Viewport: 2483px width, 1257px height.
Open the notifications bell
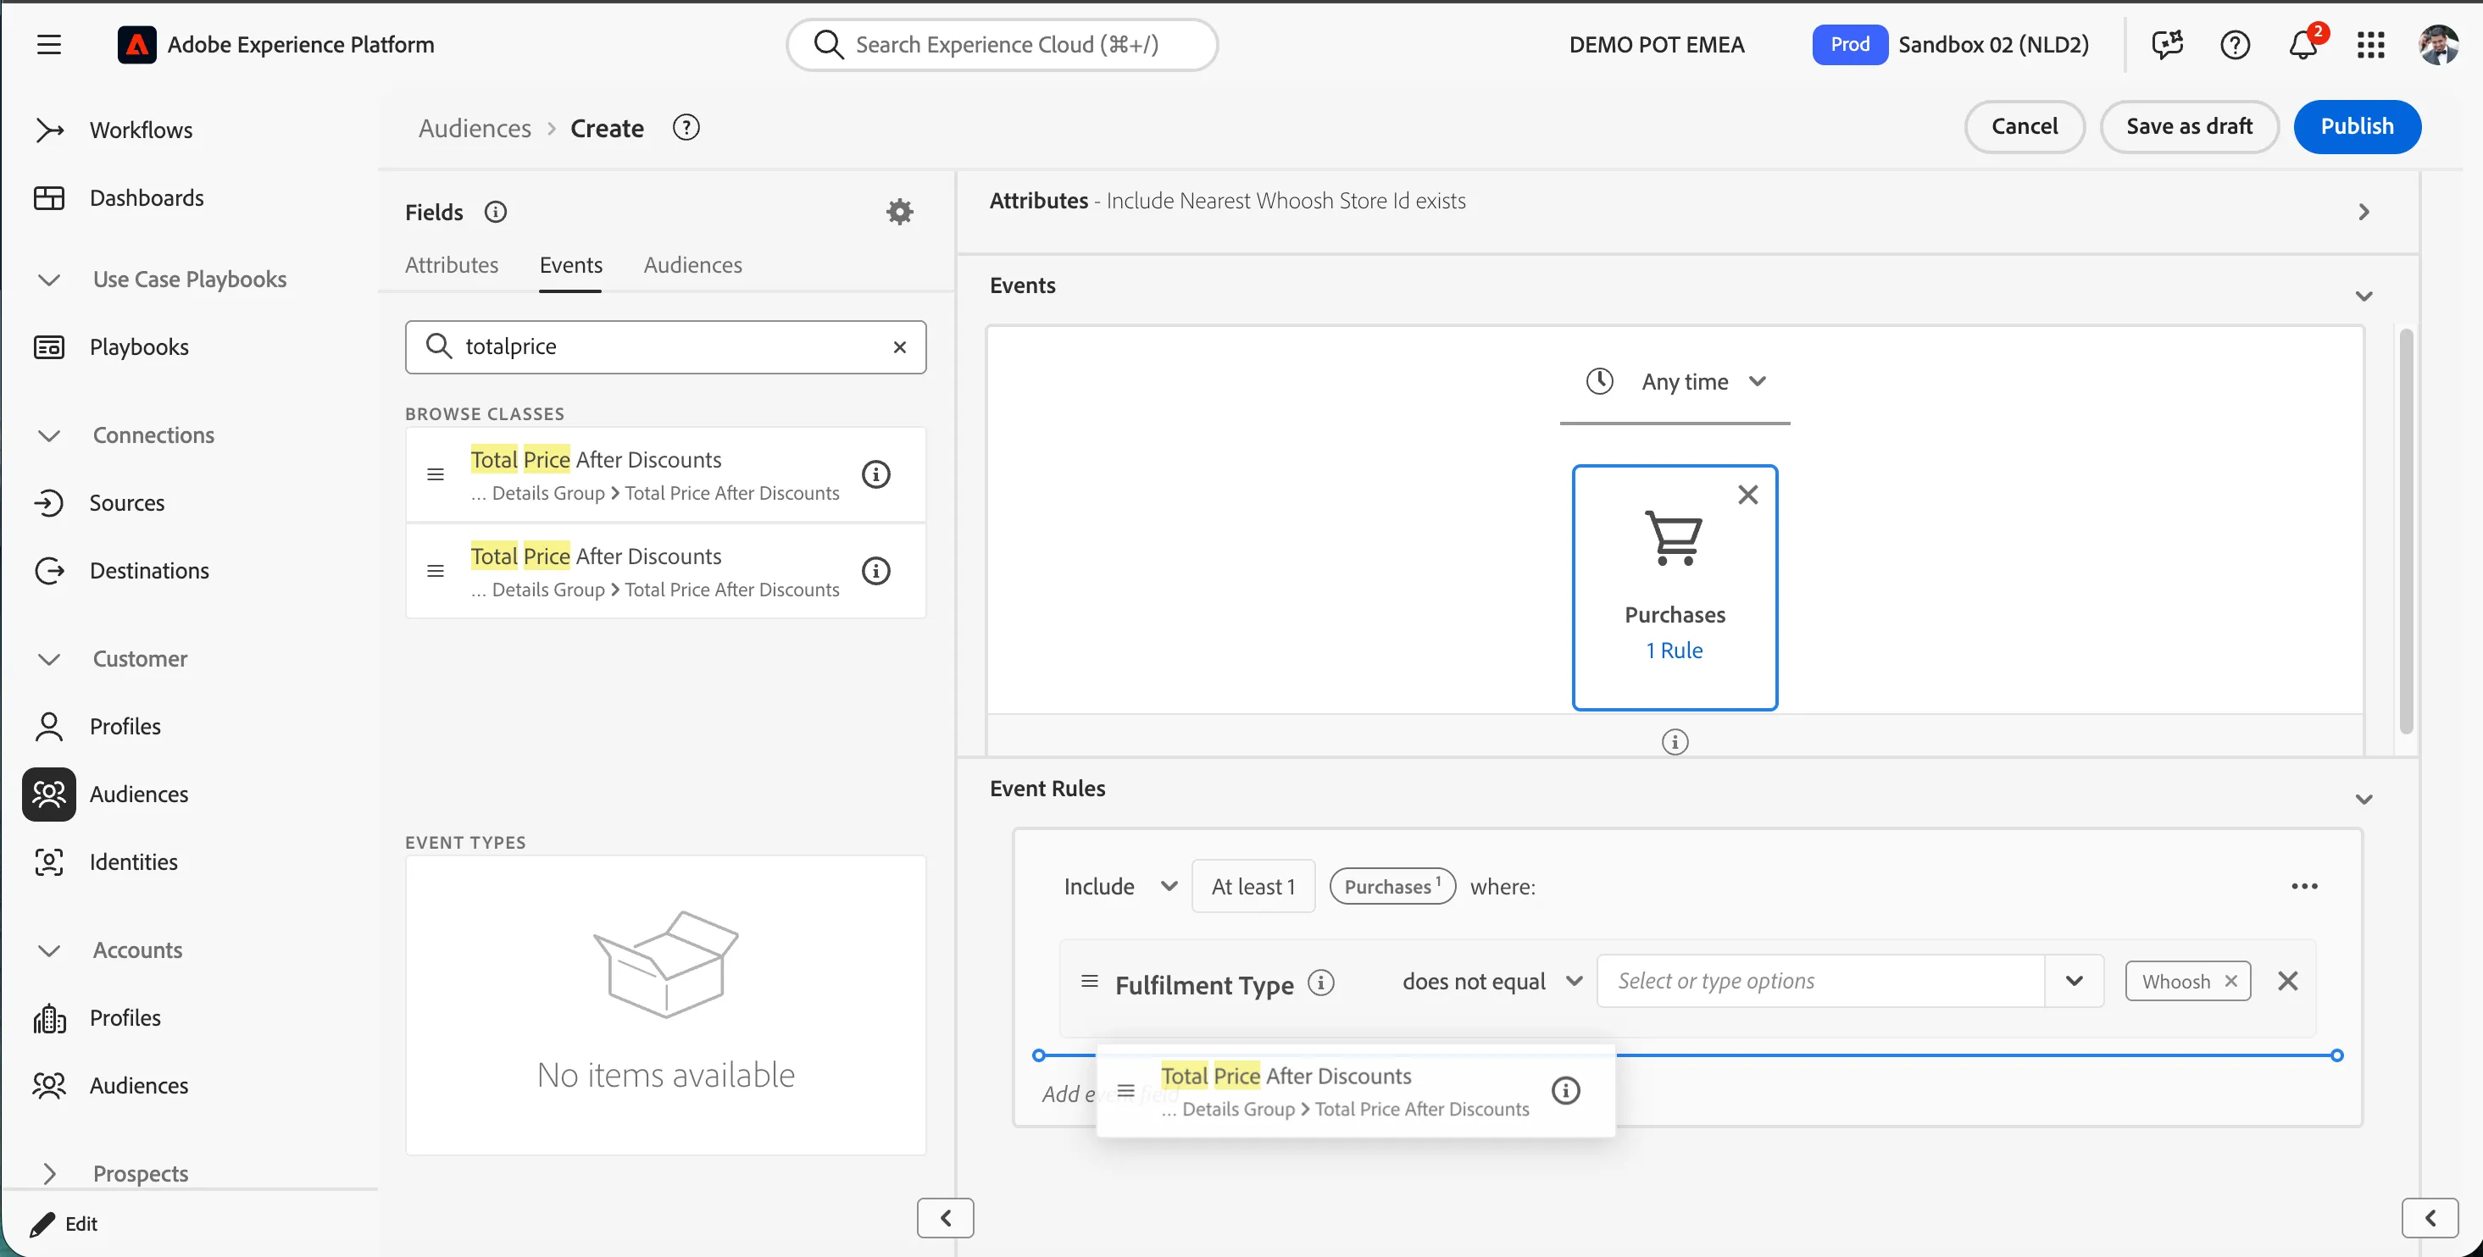(x=2302, y=44)
